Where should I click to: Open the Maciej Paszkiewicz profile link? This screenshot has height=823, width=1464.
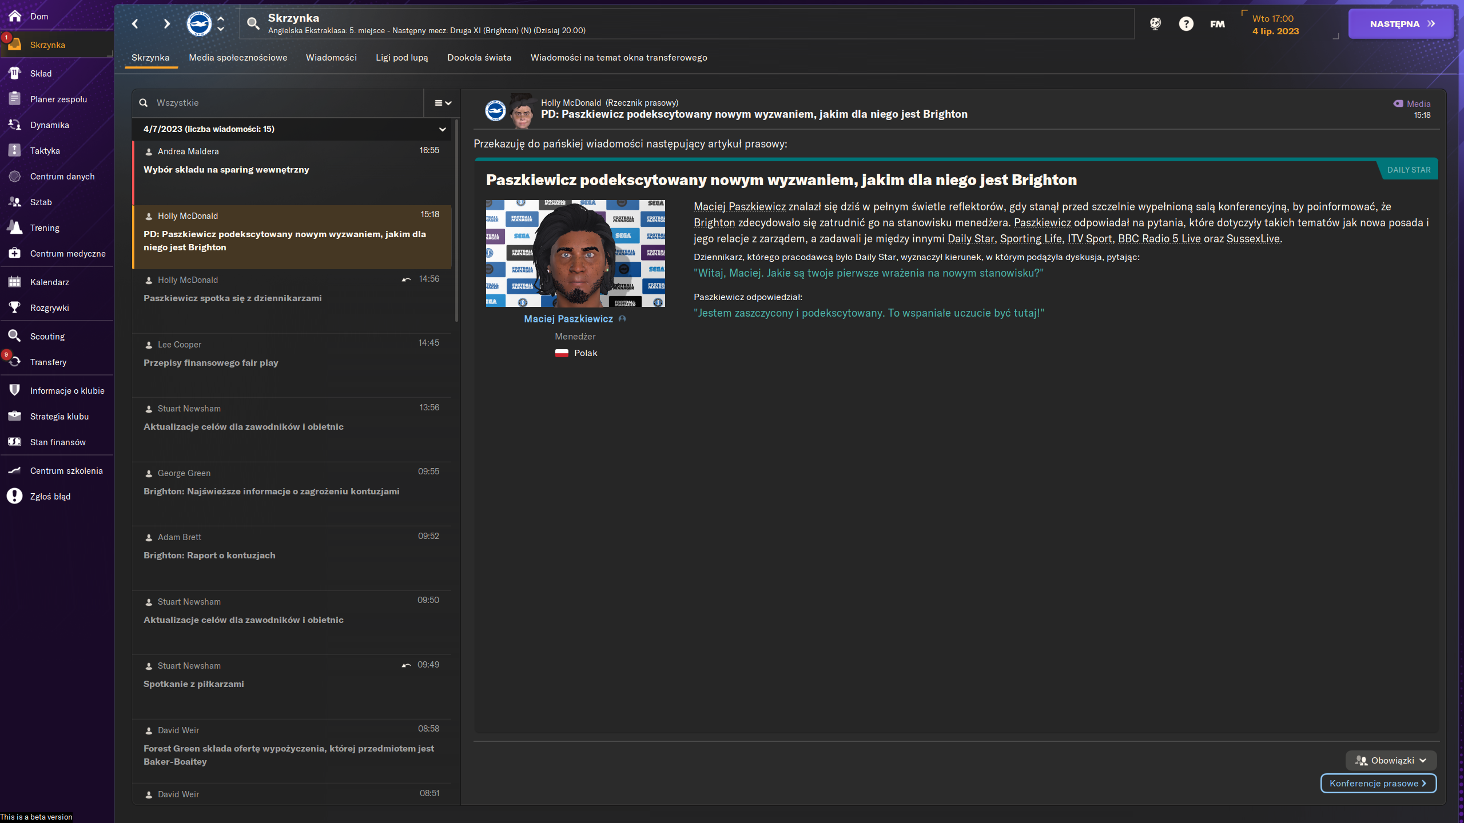point(568,319)
